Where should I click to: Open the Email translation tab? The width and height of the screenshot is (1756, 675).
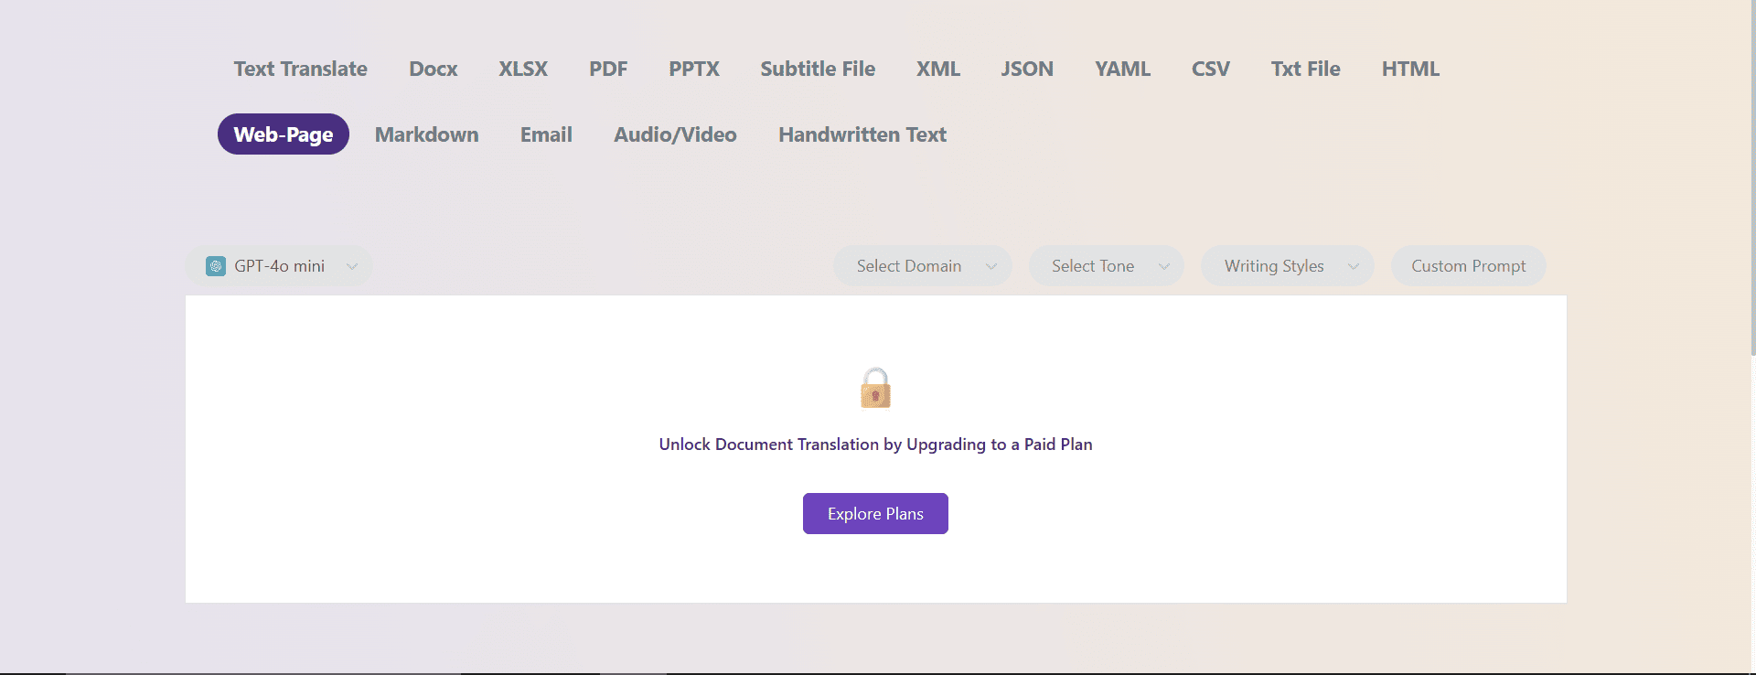pos(545,134)
